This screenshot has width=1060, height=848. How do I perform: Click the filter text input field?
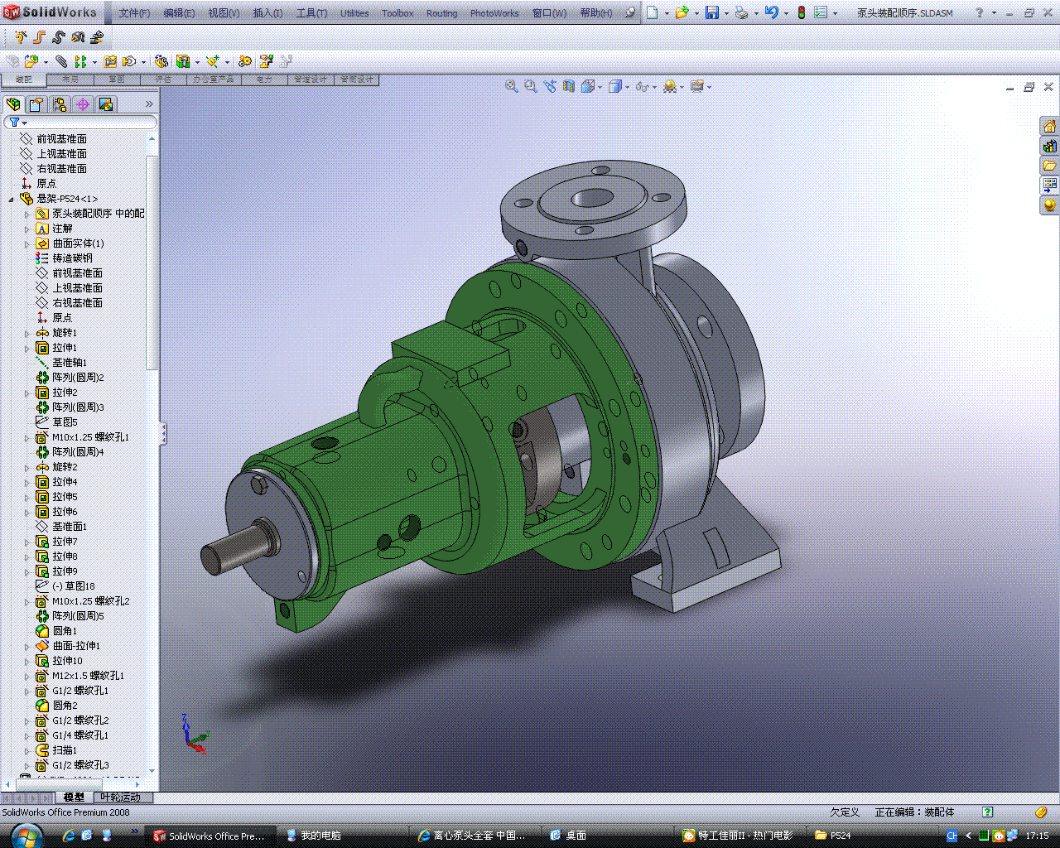91,123
